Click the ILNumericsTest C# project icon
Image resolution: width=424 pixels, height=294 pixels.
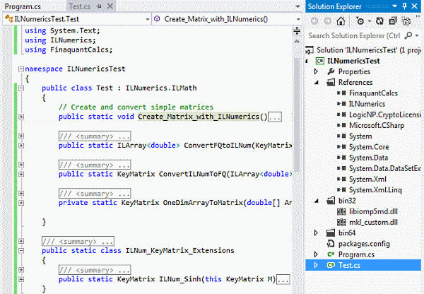320,61
